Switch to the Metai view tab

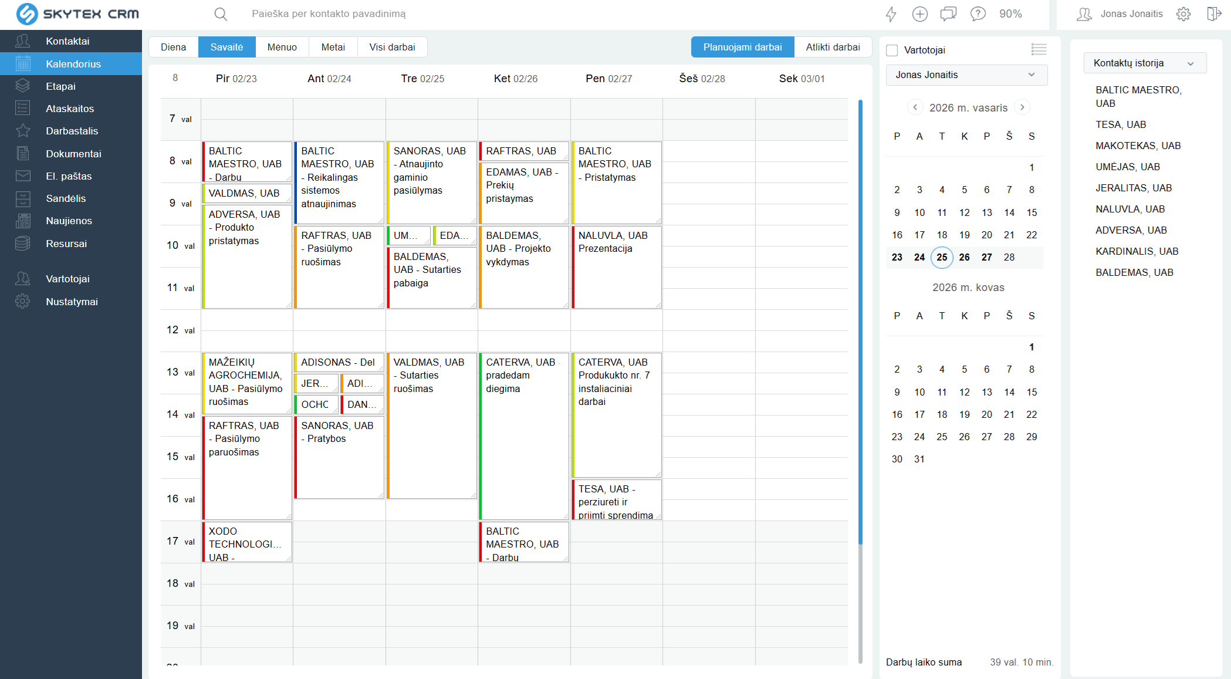point(333,48)
